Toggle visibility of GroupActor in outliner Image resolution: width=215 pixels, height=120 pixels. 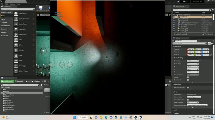[174, 21]
